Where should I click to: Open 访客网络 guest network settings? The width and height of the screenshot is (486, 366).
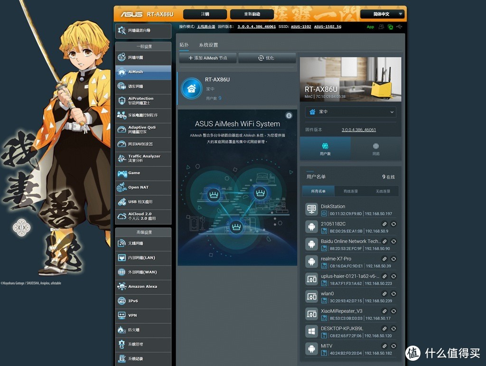[143, 86]
